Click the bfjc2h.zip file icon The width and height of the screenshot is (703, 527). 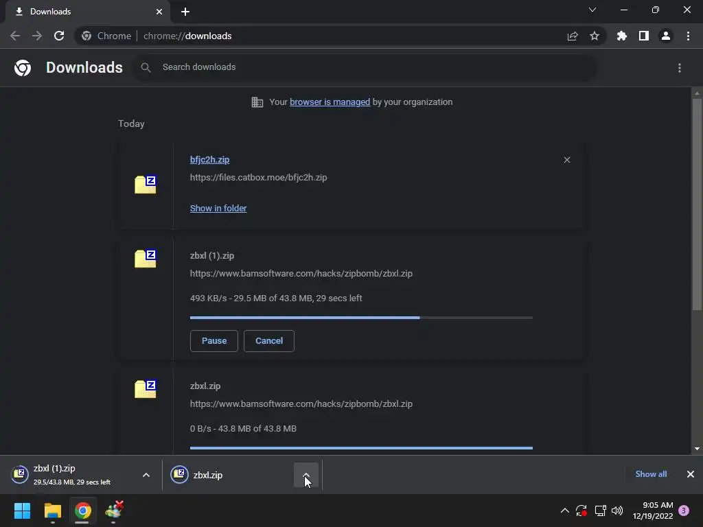point(146,184)
